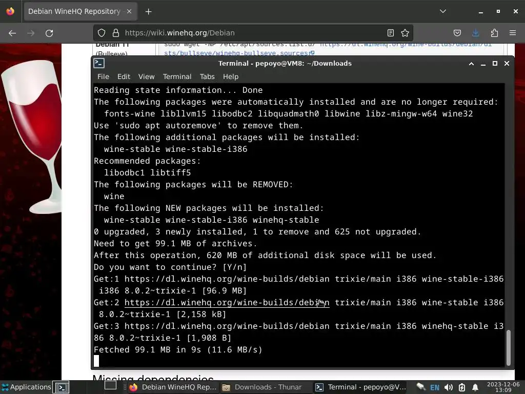525x394 pixels.
Task: Open the terminal View menu
Action: coord(146,77)
